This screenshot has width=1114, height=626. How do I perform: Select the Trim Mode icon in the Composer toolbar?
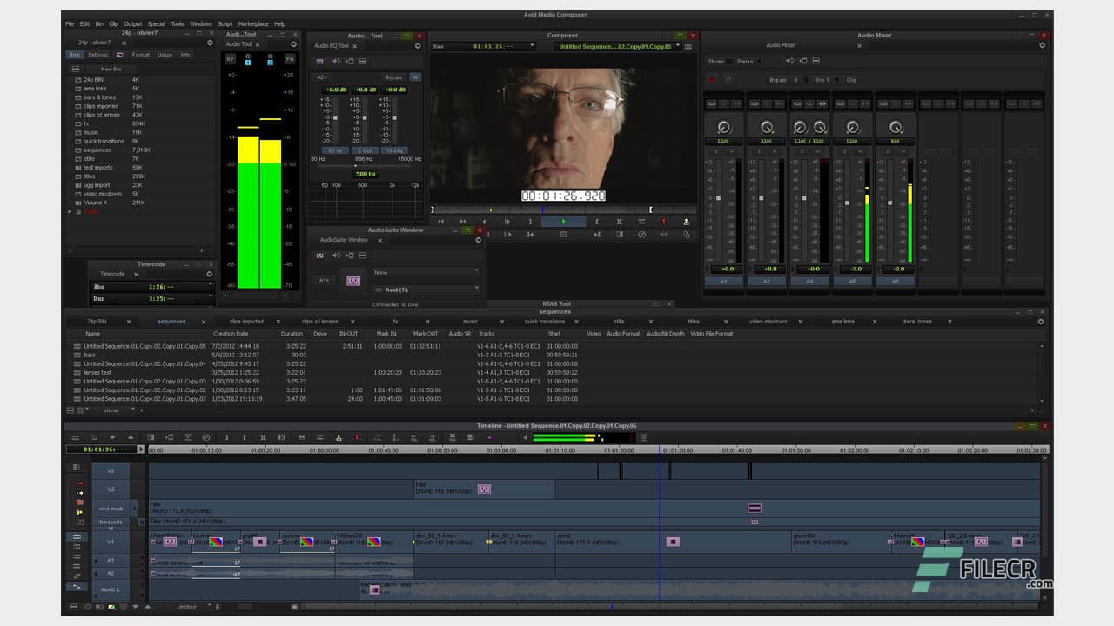tap(641, 221)
